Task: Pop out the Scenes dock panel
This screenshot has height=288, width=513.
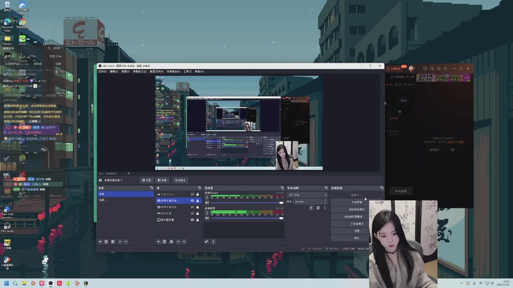Action: tap(151, 188)
